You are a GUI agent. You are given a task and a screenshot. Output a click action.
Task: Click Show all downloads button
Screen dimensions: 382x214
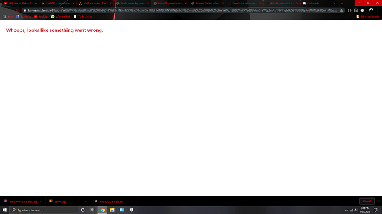(x=367, y=201)
